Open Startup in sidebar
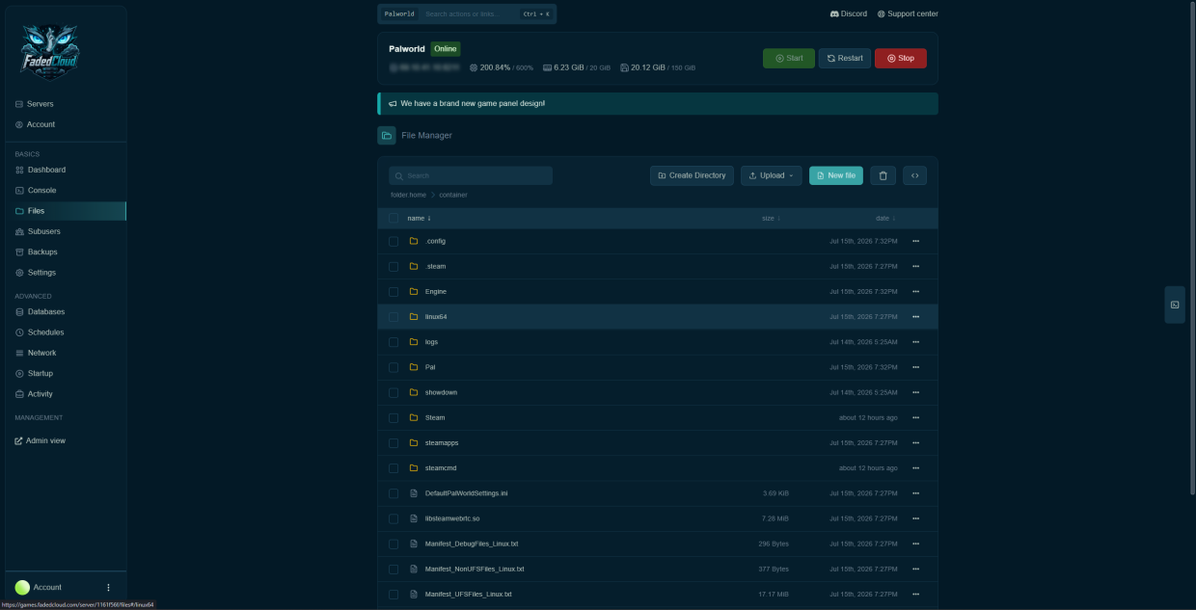Screen dimensions: 1196x610 [41, 373]
